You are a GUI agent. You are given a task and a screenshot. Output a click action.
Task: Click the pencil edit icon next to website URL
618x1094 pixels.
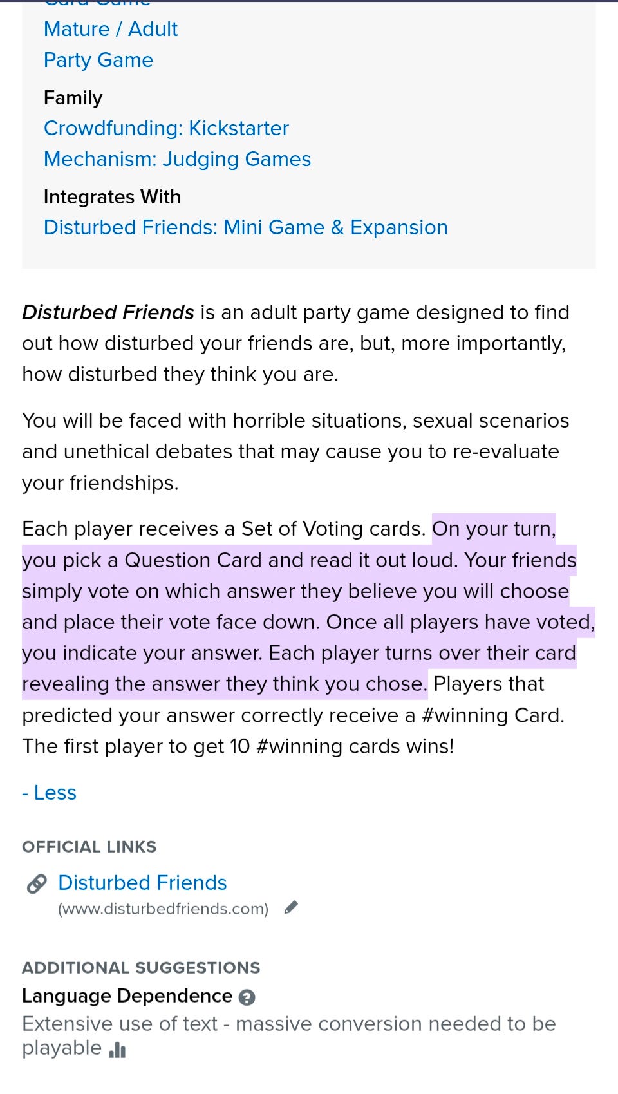pos(291,908)
